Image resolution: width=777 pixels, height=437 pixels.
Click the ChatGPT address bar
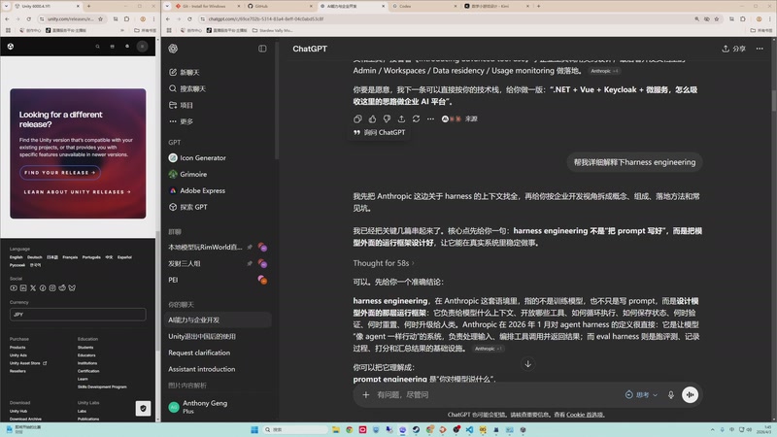446,18
